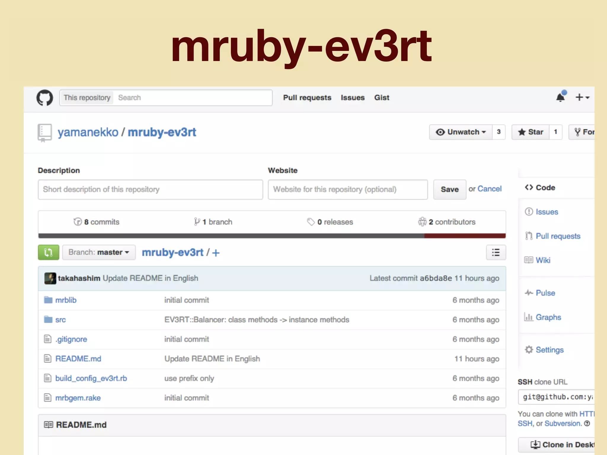Click the GitHub octocat logo
The width and height of the screenshot is (607, 455).
[x=45, y=97]
